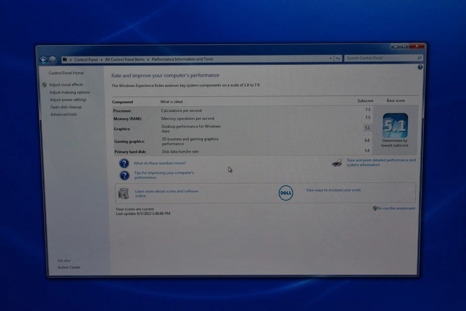Open 'Adjust visual effects' link

click(66, 85)
